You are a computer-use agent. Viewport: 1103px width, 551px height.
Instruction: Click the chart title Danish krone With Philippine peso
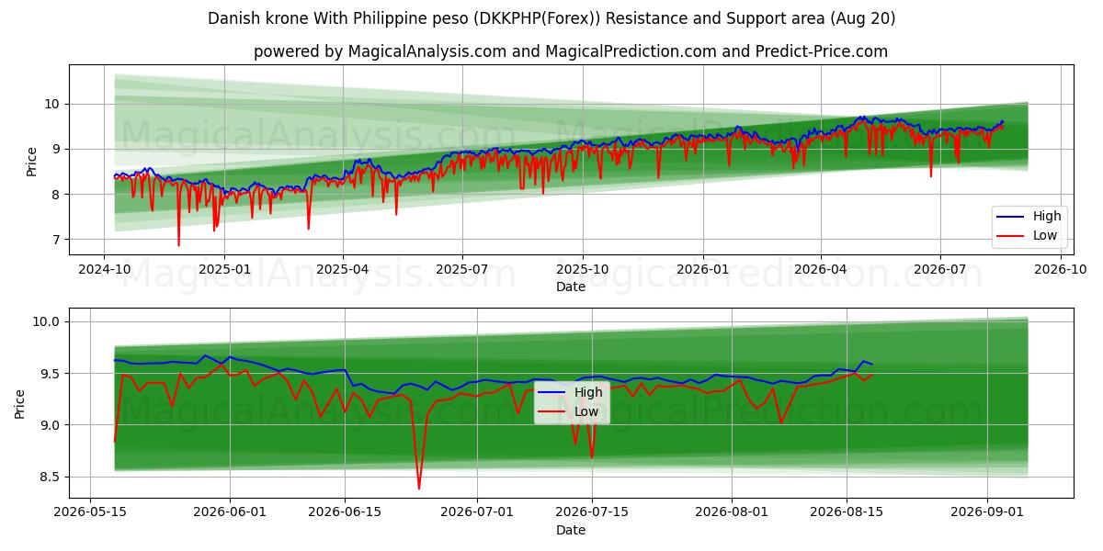[x=551, y=18]
